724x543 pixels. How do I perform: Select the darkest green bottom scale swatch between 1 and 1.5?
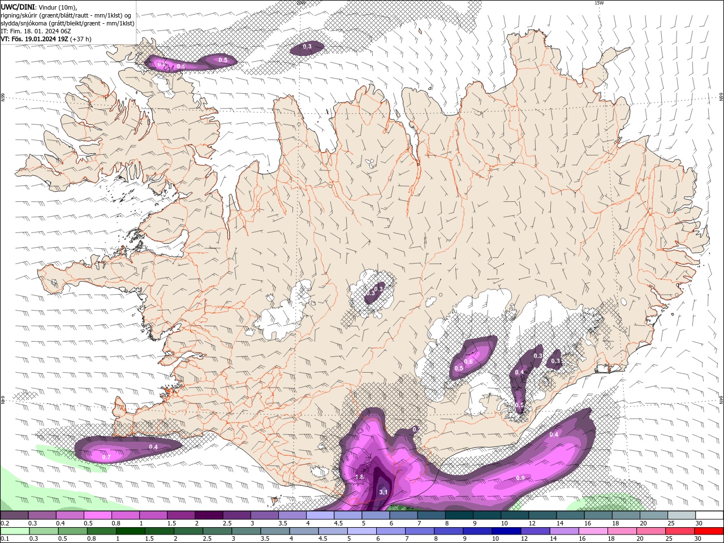pos(130,531)
